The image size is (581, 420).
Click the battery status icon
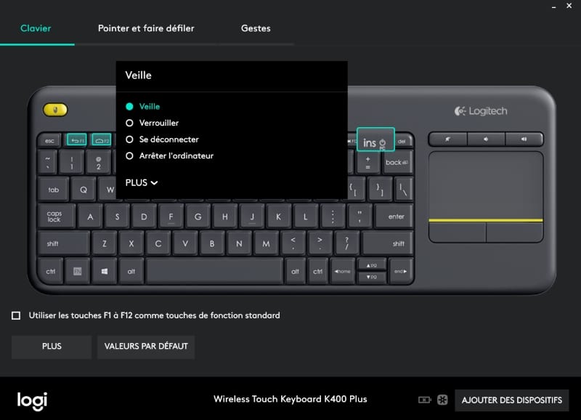[x=424, y=400]
